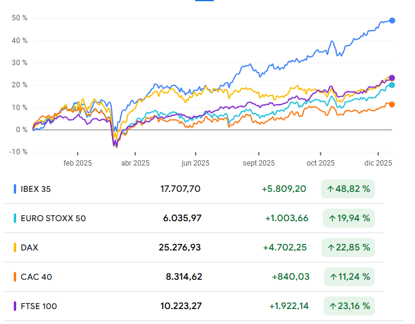The height and width of the screenshot is (324, 415).
Task: Click the 48,82 % gain badge
Action: click(348, 189)
